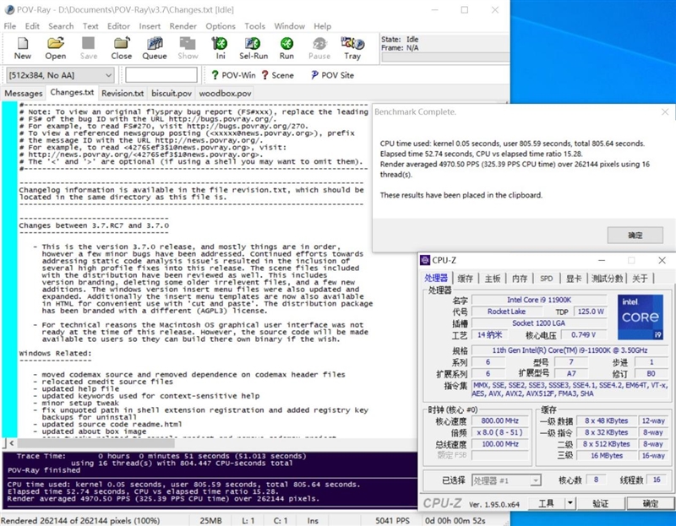Switch to CPU-Z 显卡 tab
676x526 pixels.
574,279
